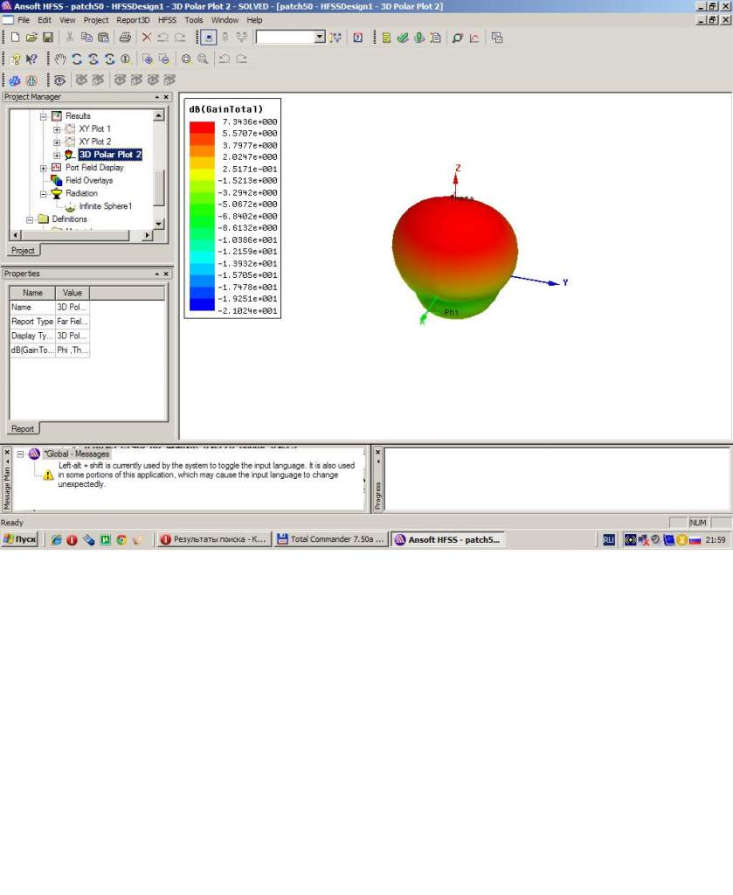The width and height of the screenshot is (733, 895).
Task: Click the Open folder toolbar icon
Action: click(31, 38)
